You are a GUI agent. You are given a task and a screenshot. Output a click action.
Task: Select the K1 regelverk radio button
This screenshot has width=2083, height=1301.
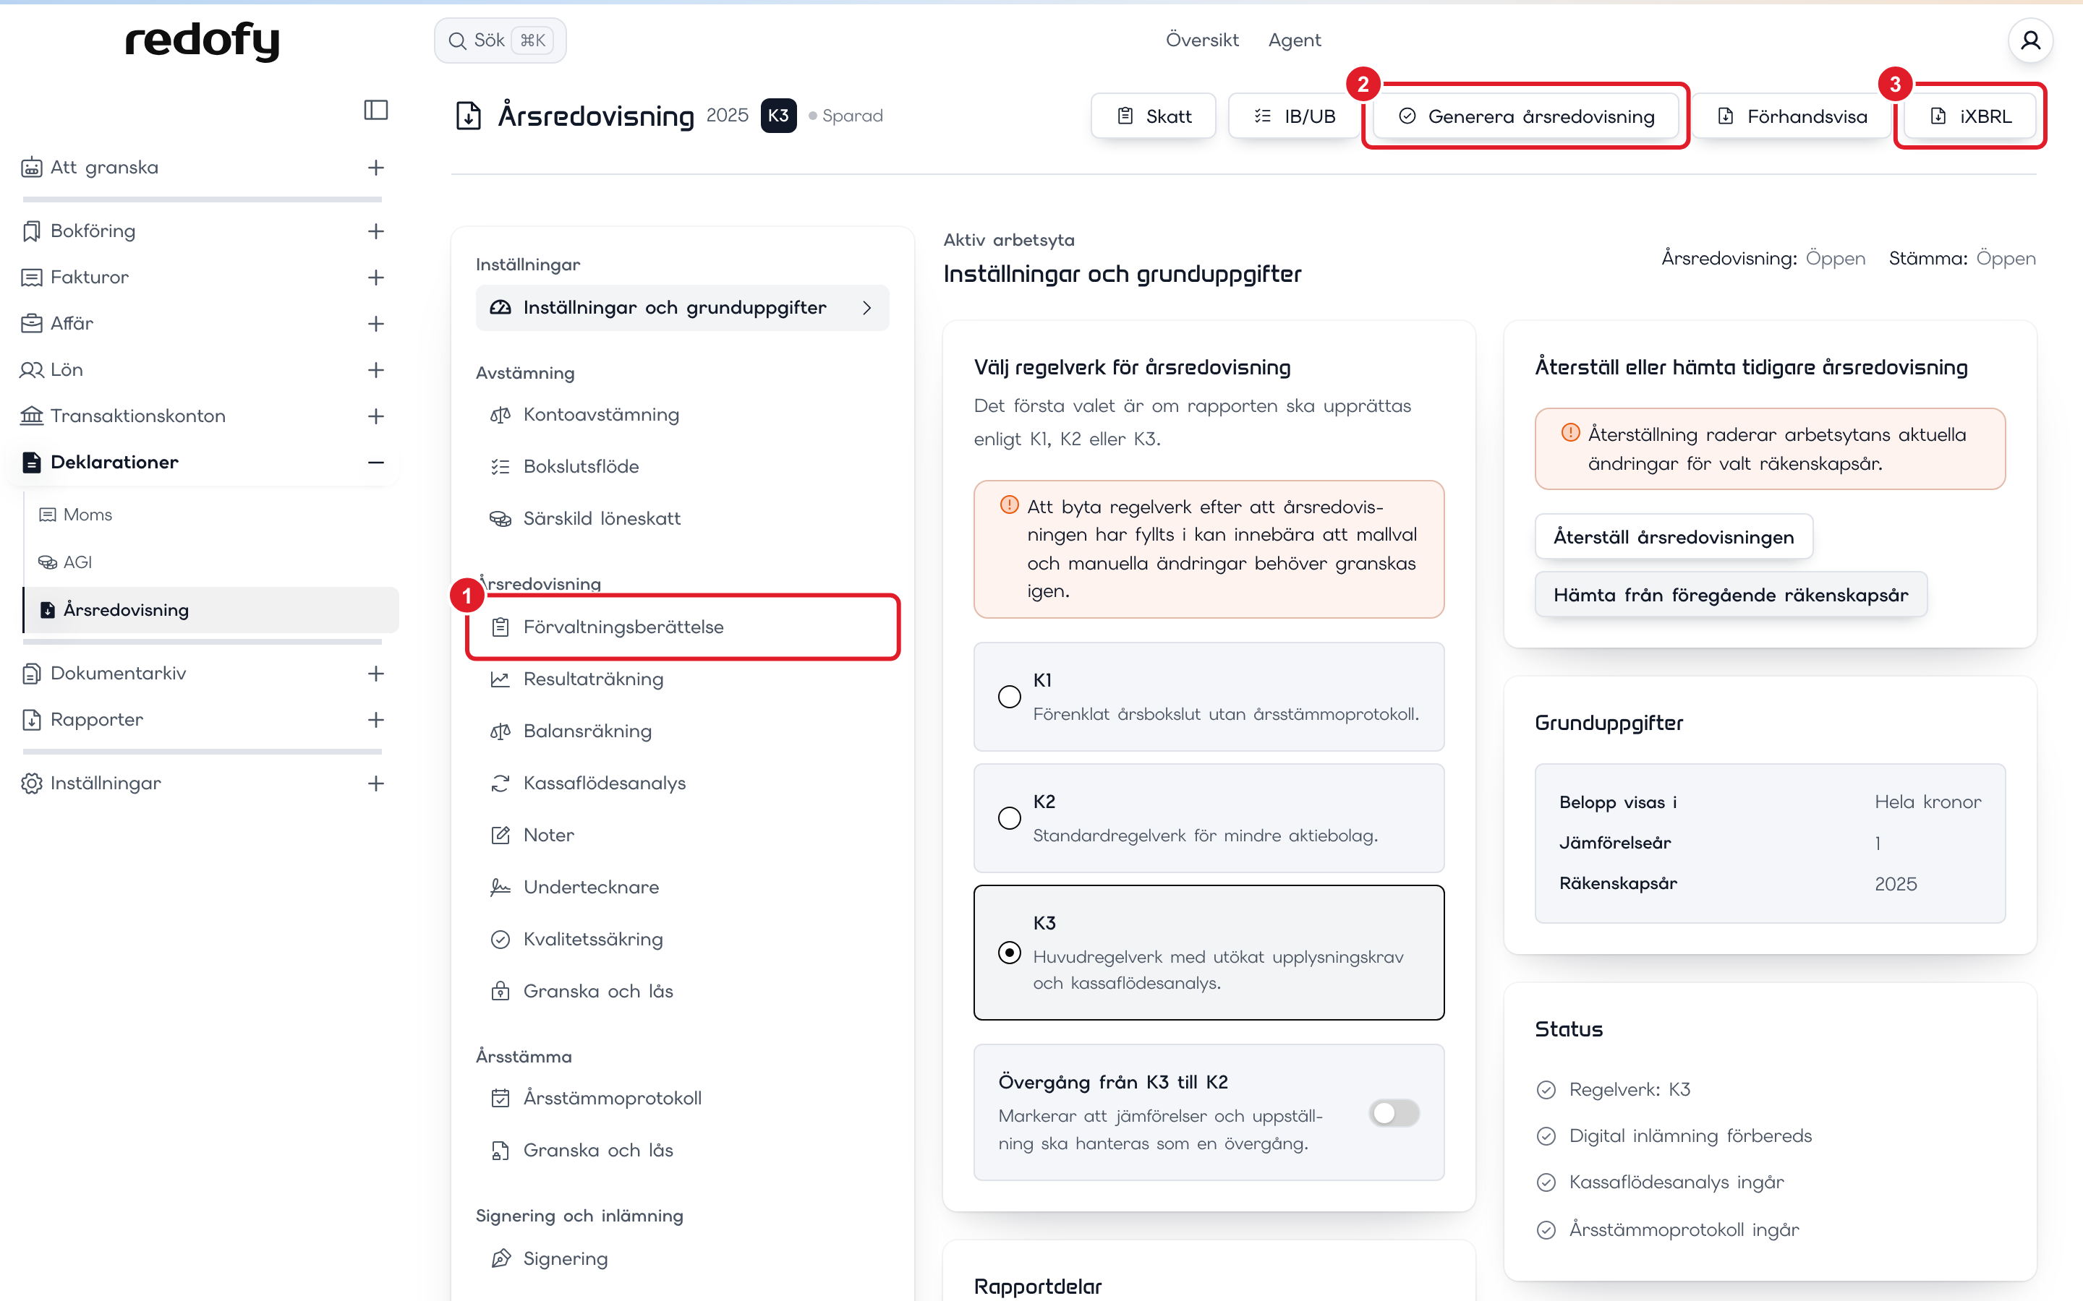1009,696
